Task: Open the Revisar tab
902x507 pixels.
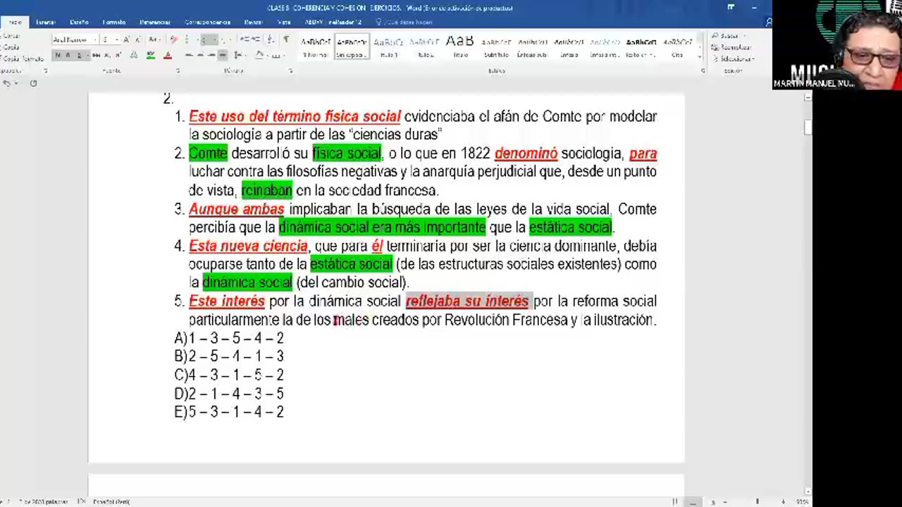Action: pyautogui.click(x=253, y=22)
